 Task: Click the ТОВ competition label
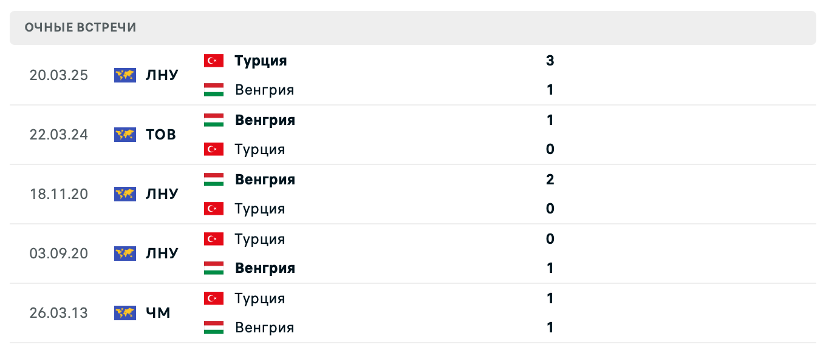[160, 135]
